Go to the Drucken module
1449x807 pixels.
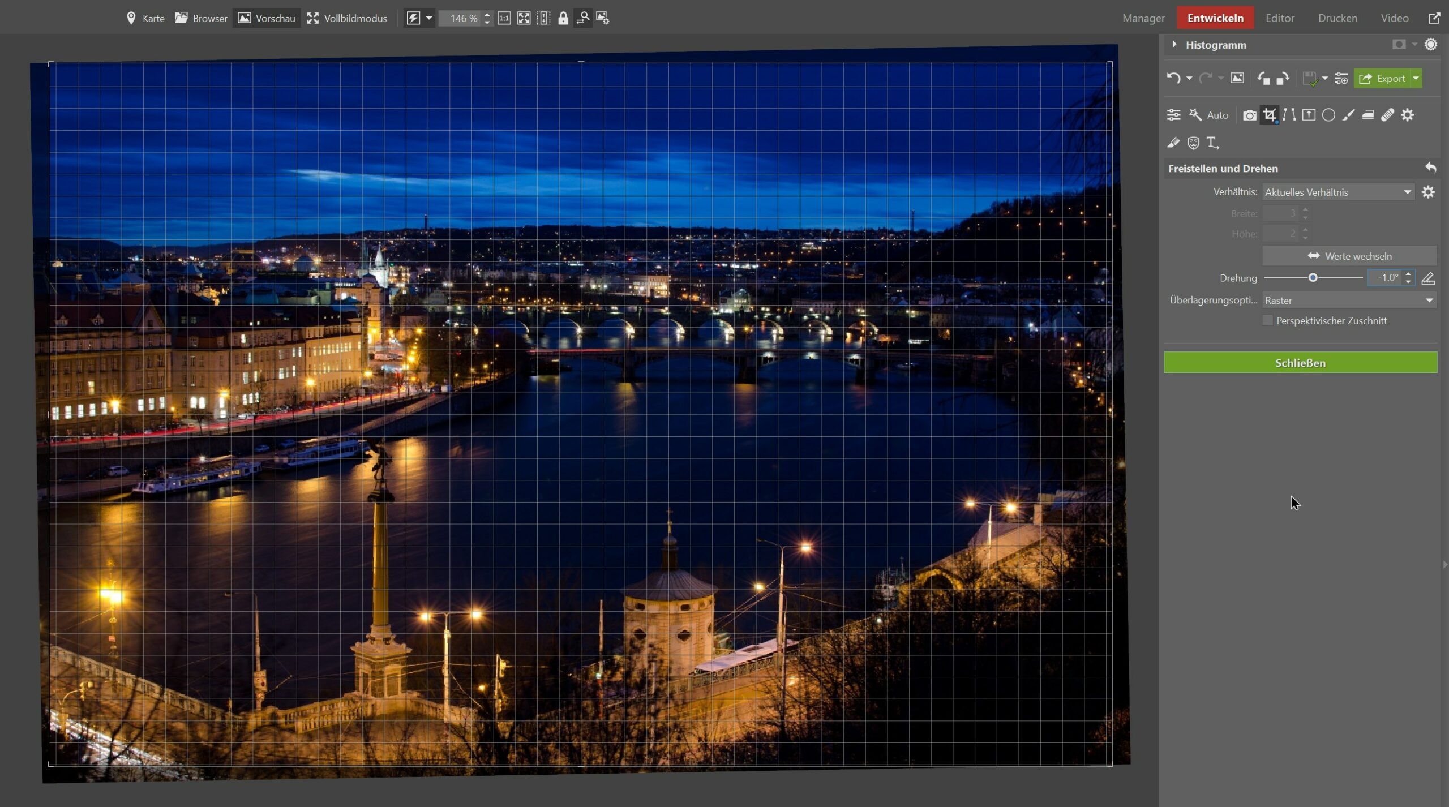tap(1337, 18)
